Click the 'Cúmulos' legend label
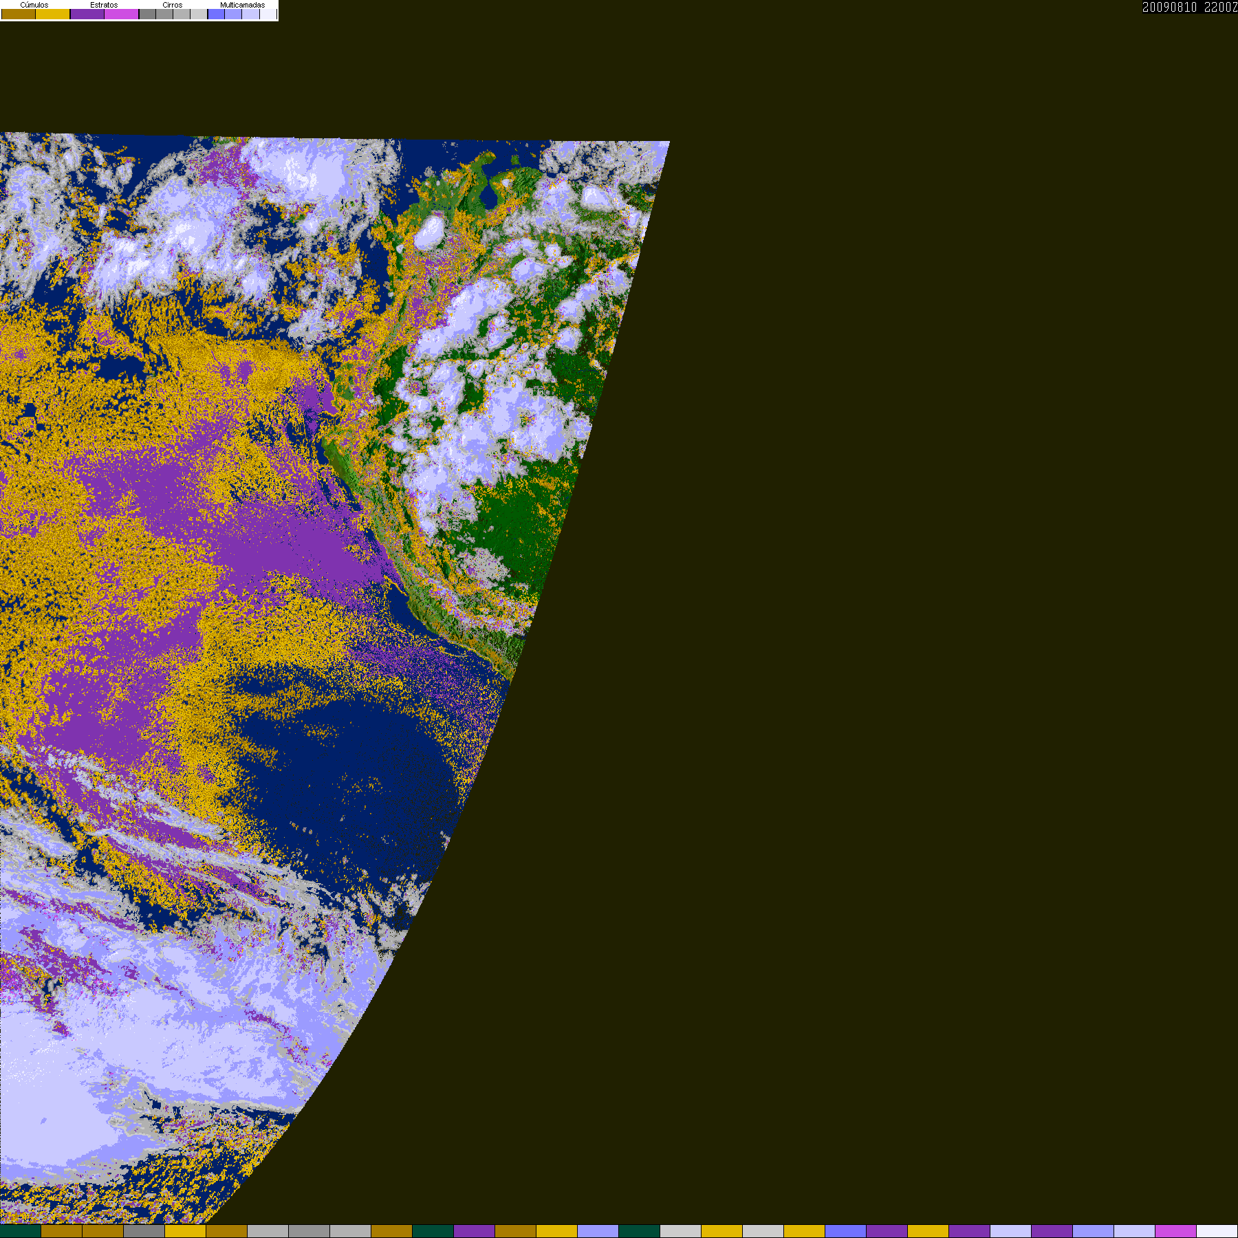 click(x=34, y=5)
